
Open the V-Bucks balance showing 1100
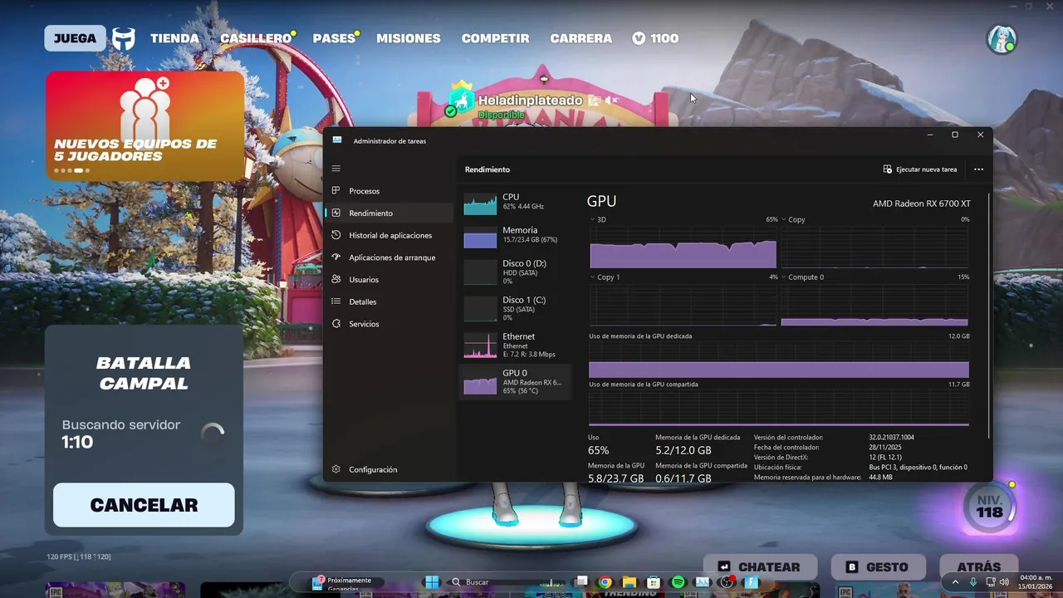click(x=655, y=38)
